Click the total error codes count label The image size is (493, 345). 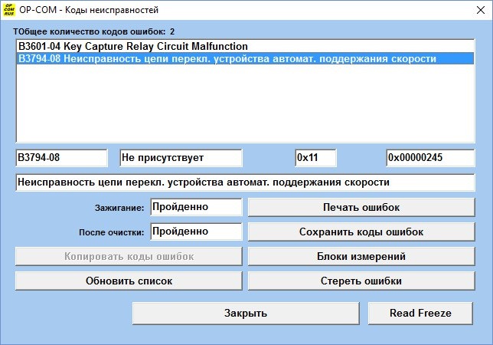click(93, 31)
